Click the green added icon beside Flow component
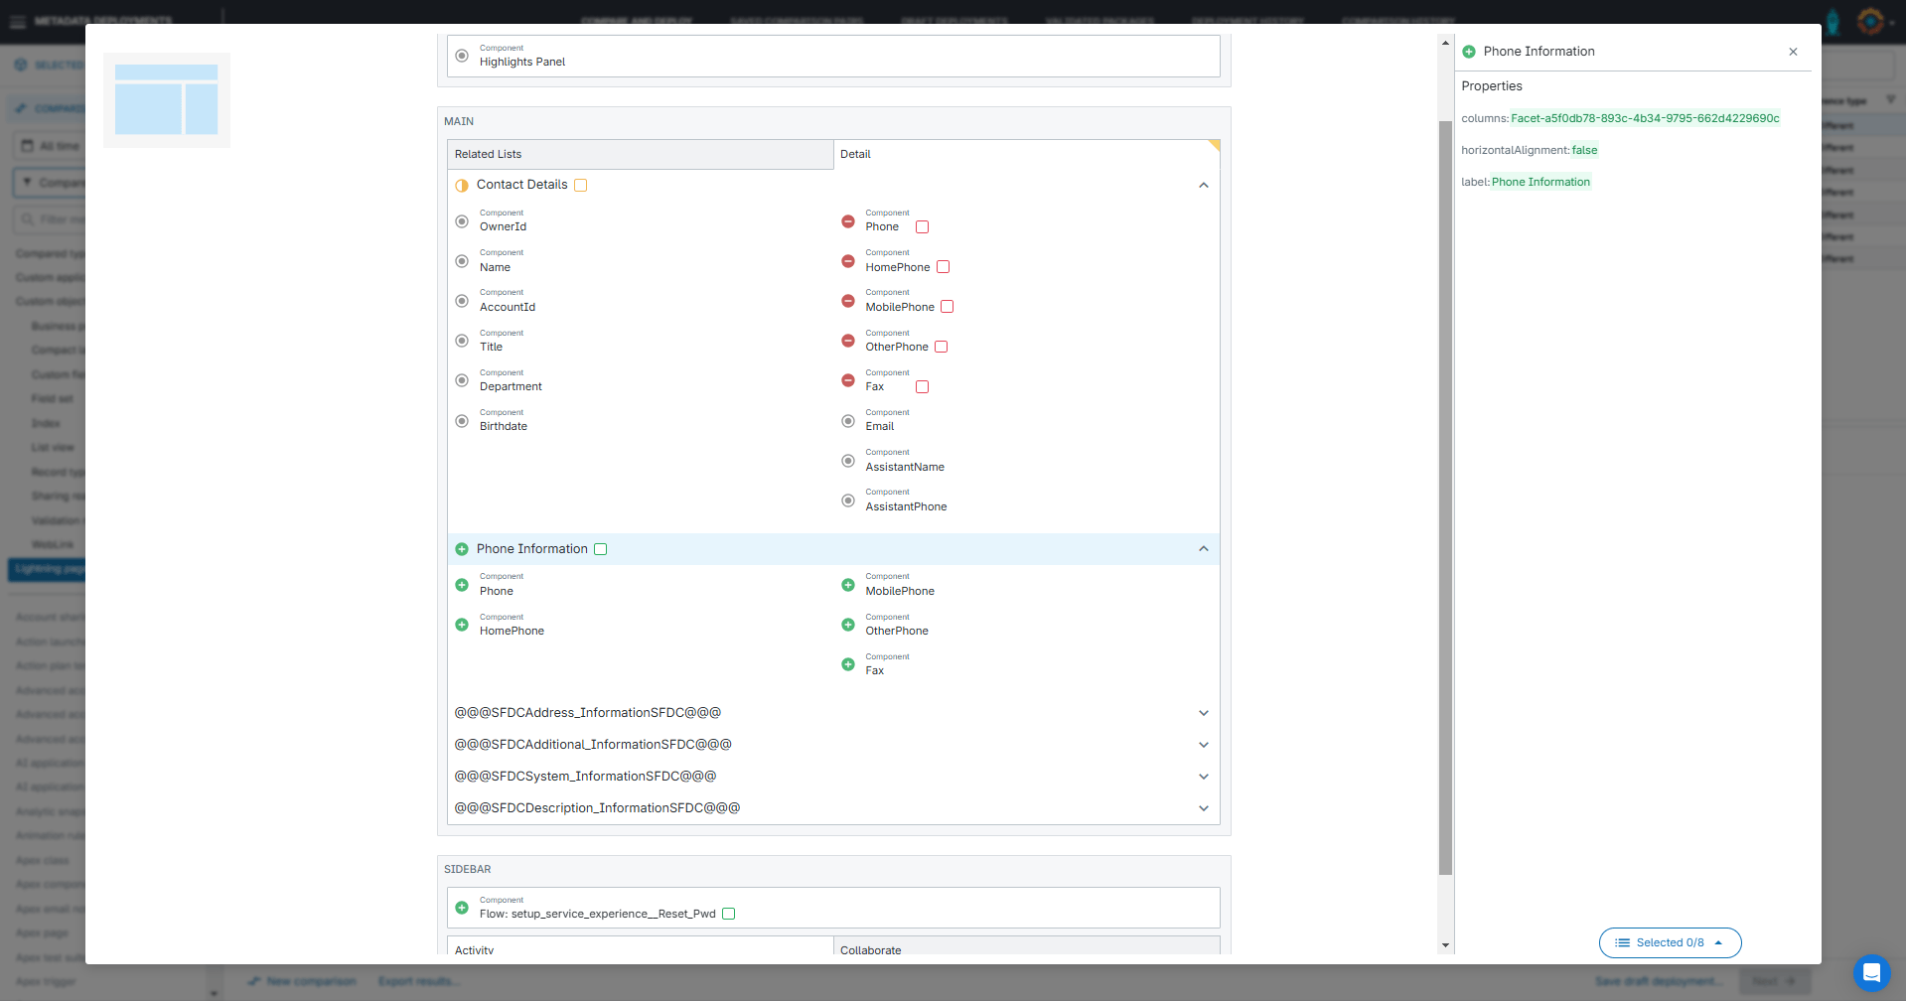 [462, 908]
